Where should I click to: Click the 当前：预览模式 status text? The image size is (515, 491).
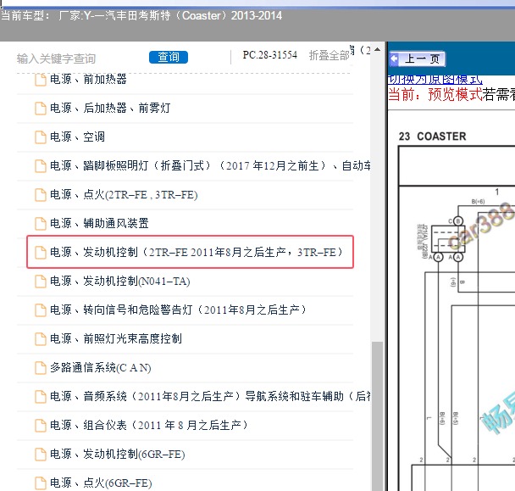(x=435, y=95)
